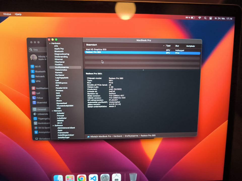This screenshot has width=242, height=181.
Task: Open Finder from the Dock
Action: (x=58, y=178)
